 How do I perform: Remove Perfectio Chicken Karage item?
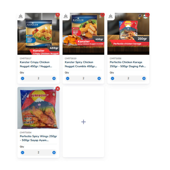click(147, 14)
